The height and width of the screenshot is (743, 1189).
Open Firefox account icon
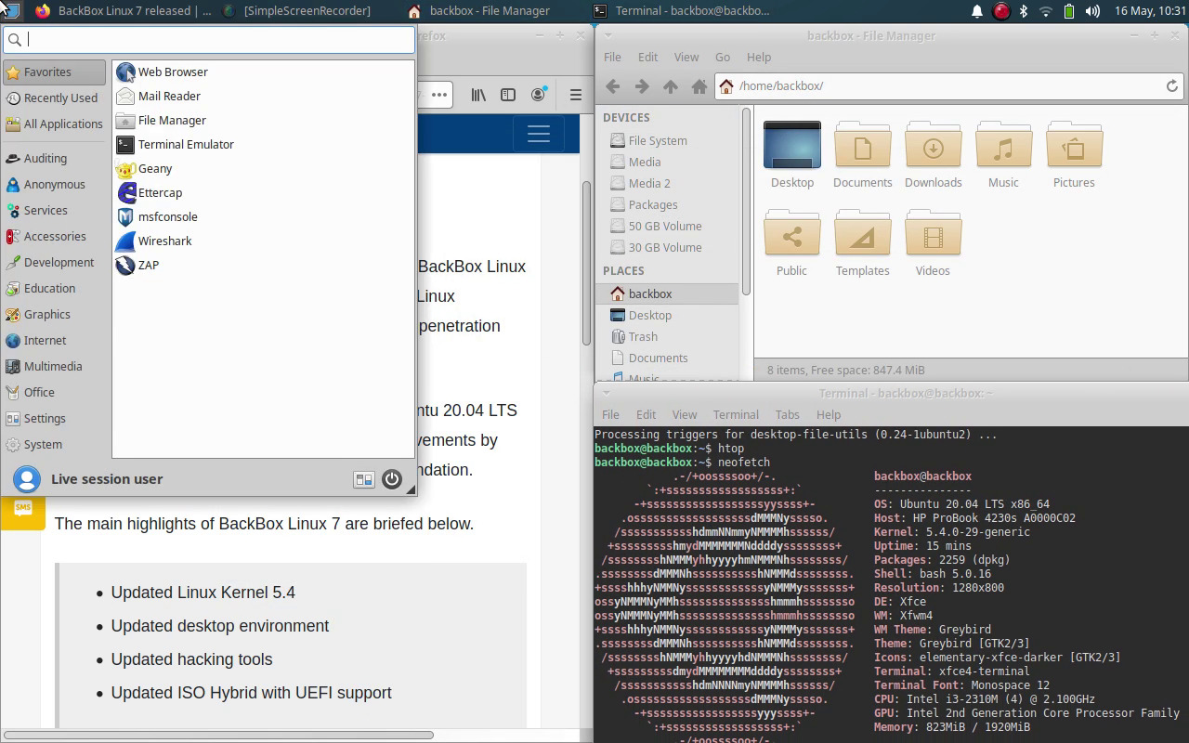coord(538,95)
